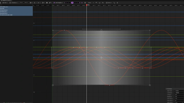Image resolution: width=184 pixels, height=103 pixels.
Task: Click the bottom-right corner handle of selection box
Action: click(x=150, y=85)
